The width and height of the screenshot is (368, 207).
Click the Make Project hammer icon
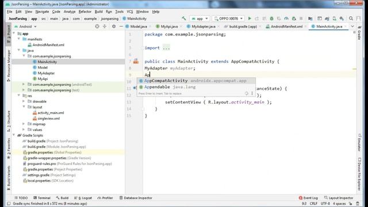184,18
